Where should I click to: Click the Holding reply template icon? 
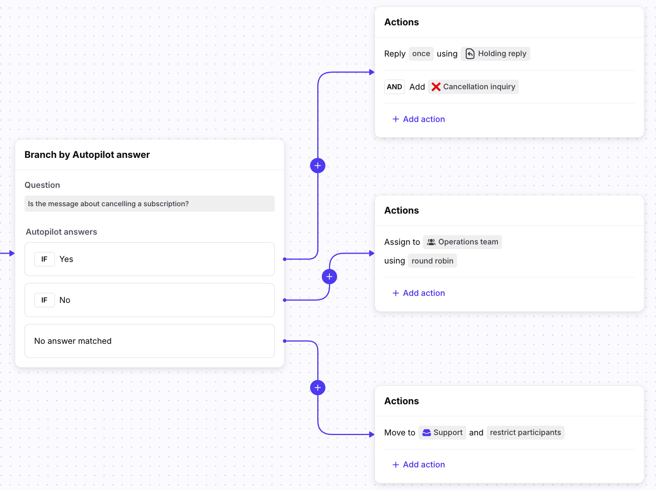coord(470,54)
